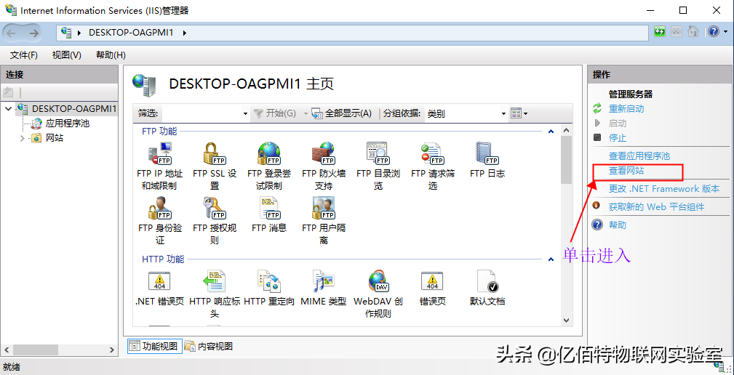Screen dimensions: 734x375
Task: Open MIME 类型 feature icon
Action: tap(323, 282)
